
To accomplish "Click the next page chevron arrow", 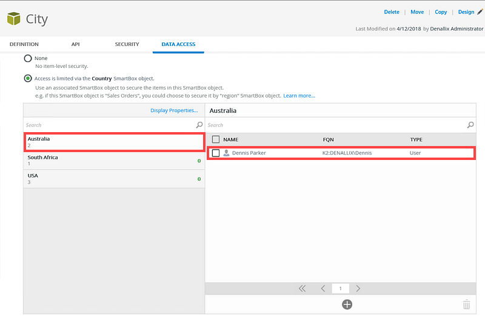I will [358, 288].
